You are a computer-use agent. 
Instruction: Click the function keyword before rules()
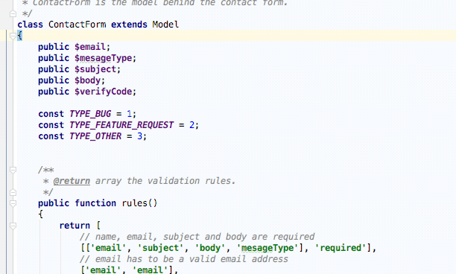click(95, 203)
